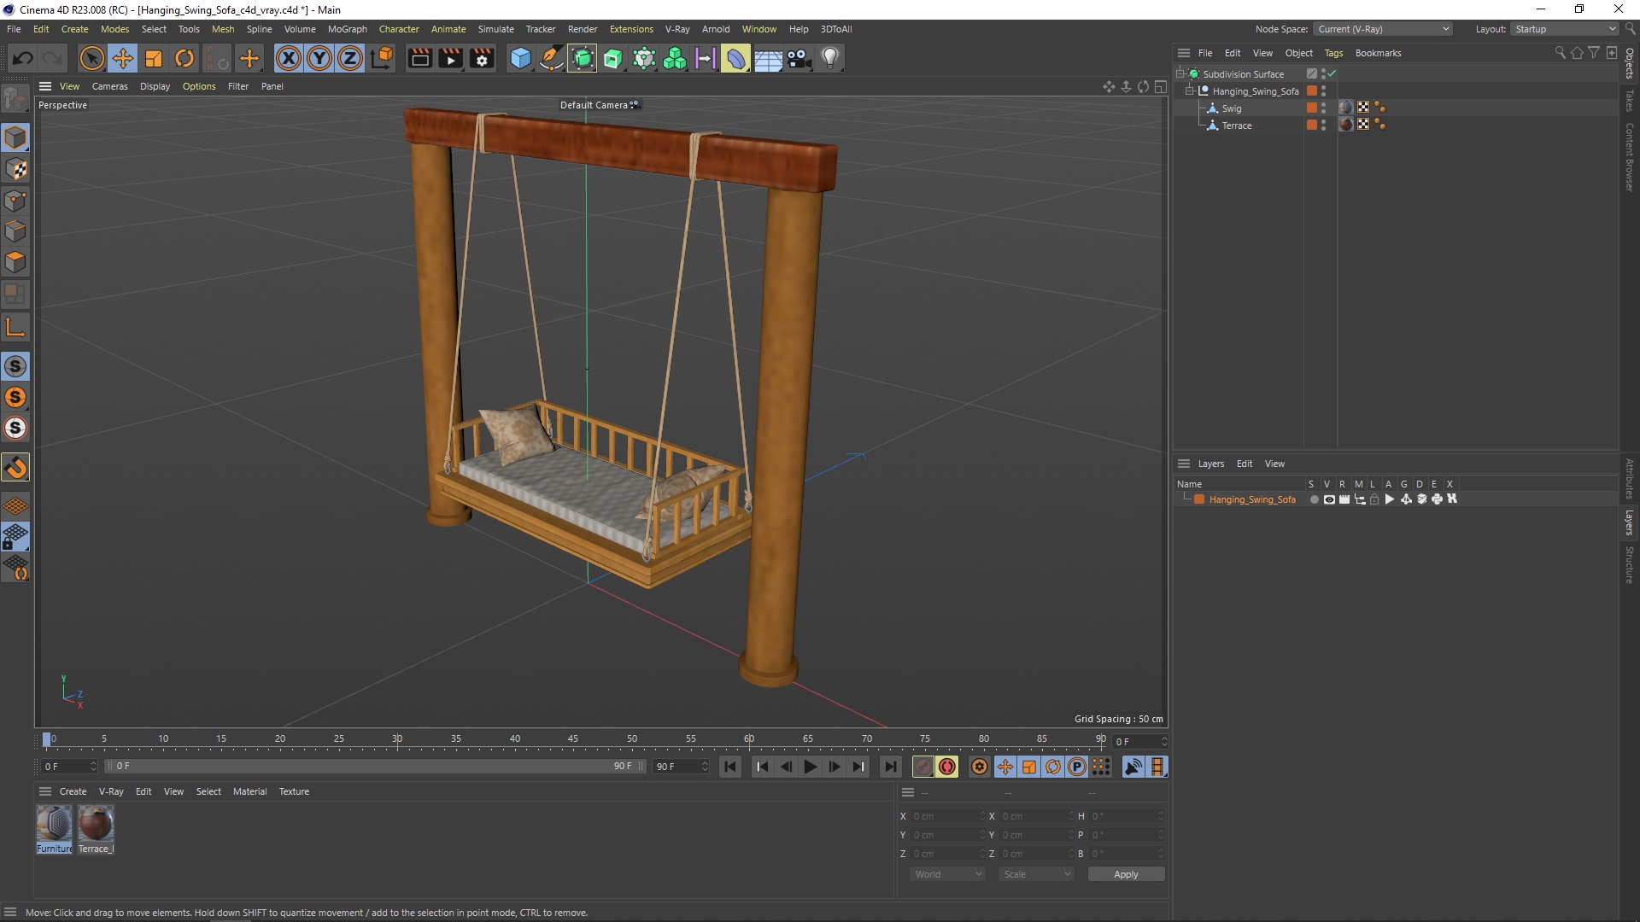Open the Node Space dropdown
Screen dimensions: 1640x922
coord(1383,29)
